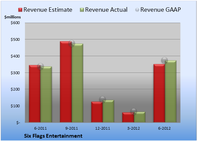This screenshot has width=197, height=141.
Task: Click the '$millions' axis unit label
Action: pyautogui.click(x=13, y=17)
